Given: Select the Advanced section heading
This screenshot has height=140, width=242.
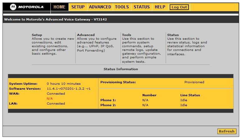Looking at the screenshot, I should coord(86,35).
